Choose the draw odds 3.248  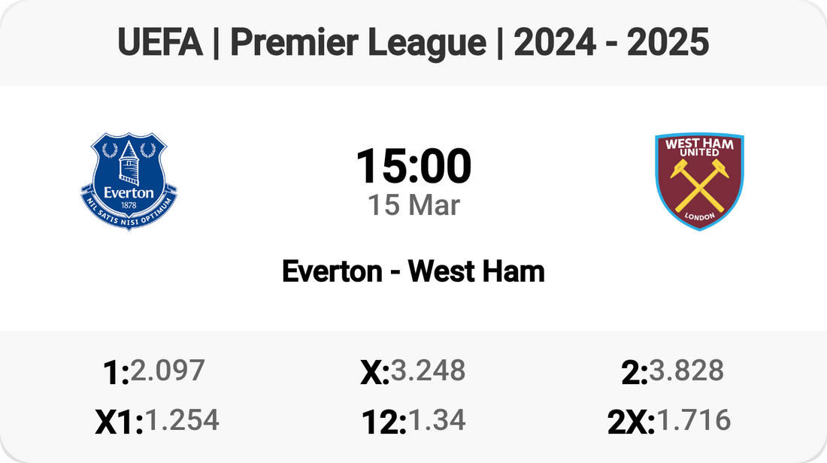tap(428, 371)
